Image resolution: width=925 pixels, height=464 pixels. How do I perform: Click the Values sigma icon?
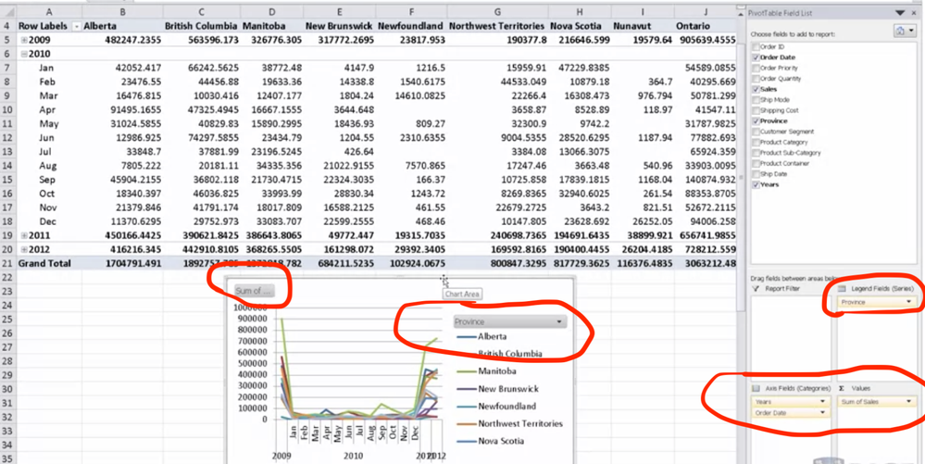(x=842, y=388)
